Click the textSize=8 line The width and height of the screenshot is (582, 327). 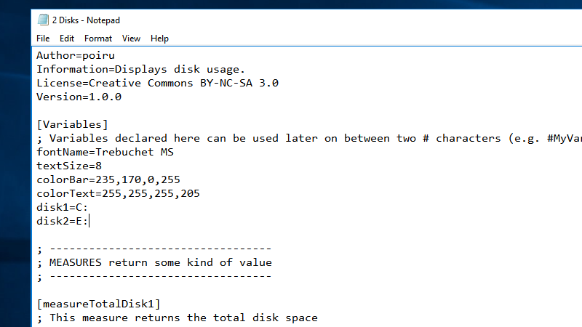pyautogui.click(x=69, y=166)
